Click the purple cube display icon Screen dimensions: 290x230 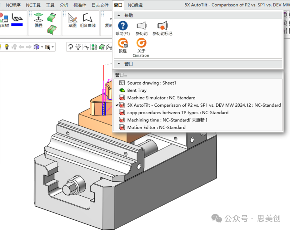[37, 47]
